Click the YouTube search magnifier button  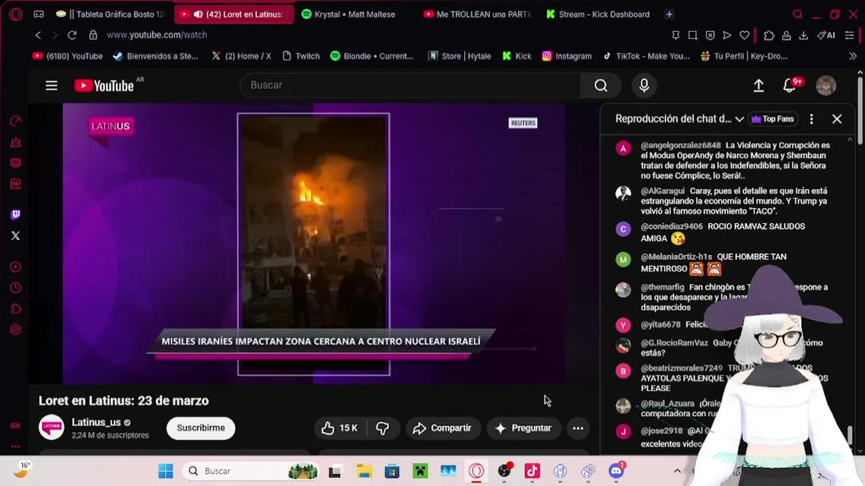(x=601, y=85)
